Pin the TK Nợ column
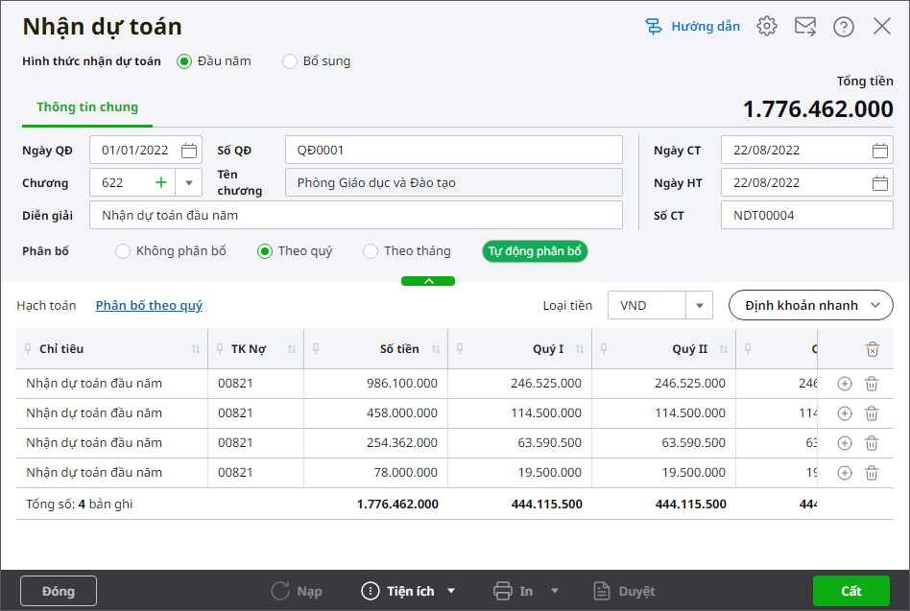The width and height of the screenshot is (910, 611). coord(220,348)
